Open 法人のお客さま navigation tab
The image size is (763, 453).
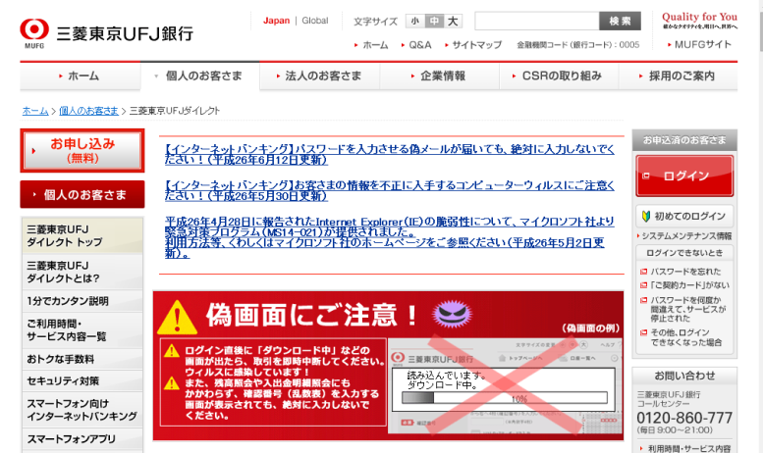click(x=320, y=75)
